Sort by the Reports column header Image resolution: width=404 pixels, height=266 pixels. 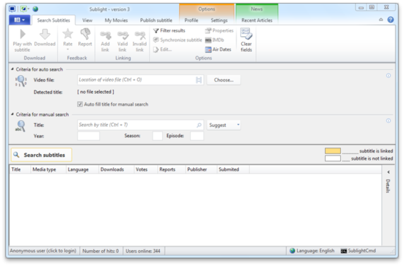click(x=171, y=169)
